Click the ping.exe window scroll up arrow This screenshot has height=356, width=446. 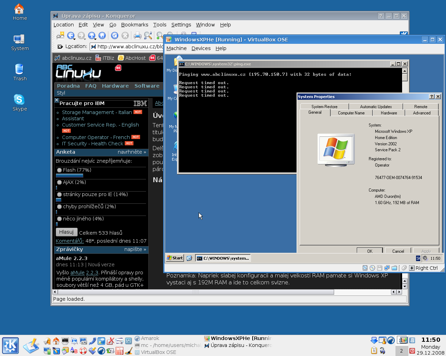click(405, 71)
